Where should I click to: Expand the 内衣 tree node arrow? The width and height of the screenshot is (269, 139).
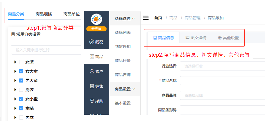click(15, 117)
